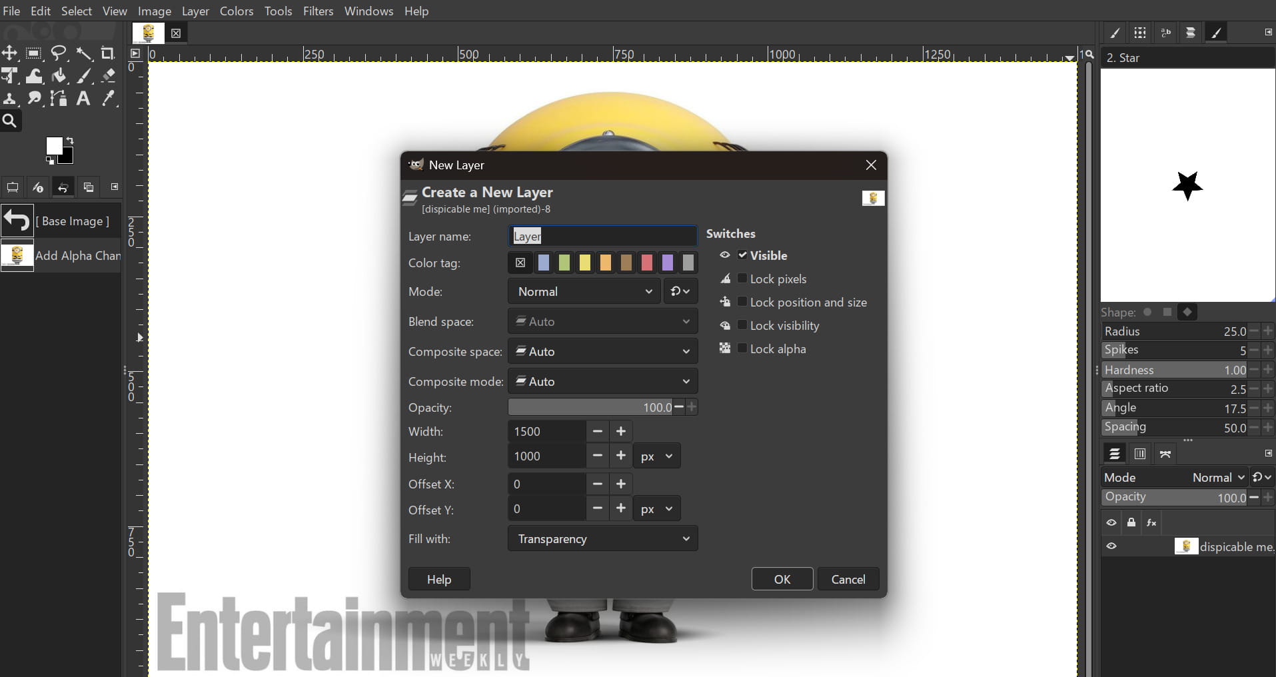Select the Bucket Fill tool

tap(59, 76)
